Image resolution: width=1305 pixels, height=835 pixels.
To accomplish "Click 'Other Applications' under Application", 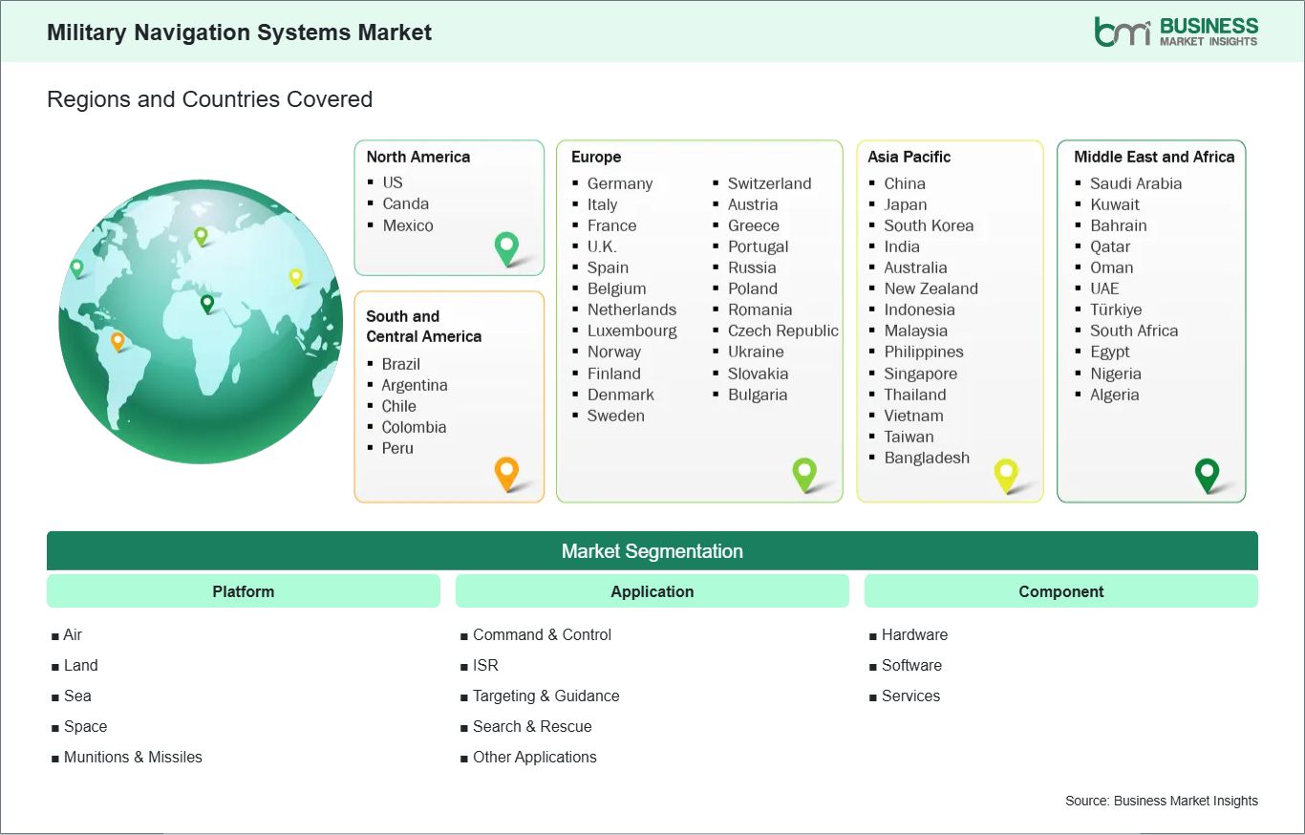I will 534,757.
